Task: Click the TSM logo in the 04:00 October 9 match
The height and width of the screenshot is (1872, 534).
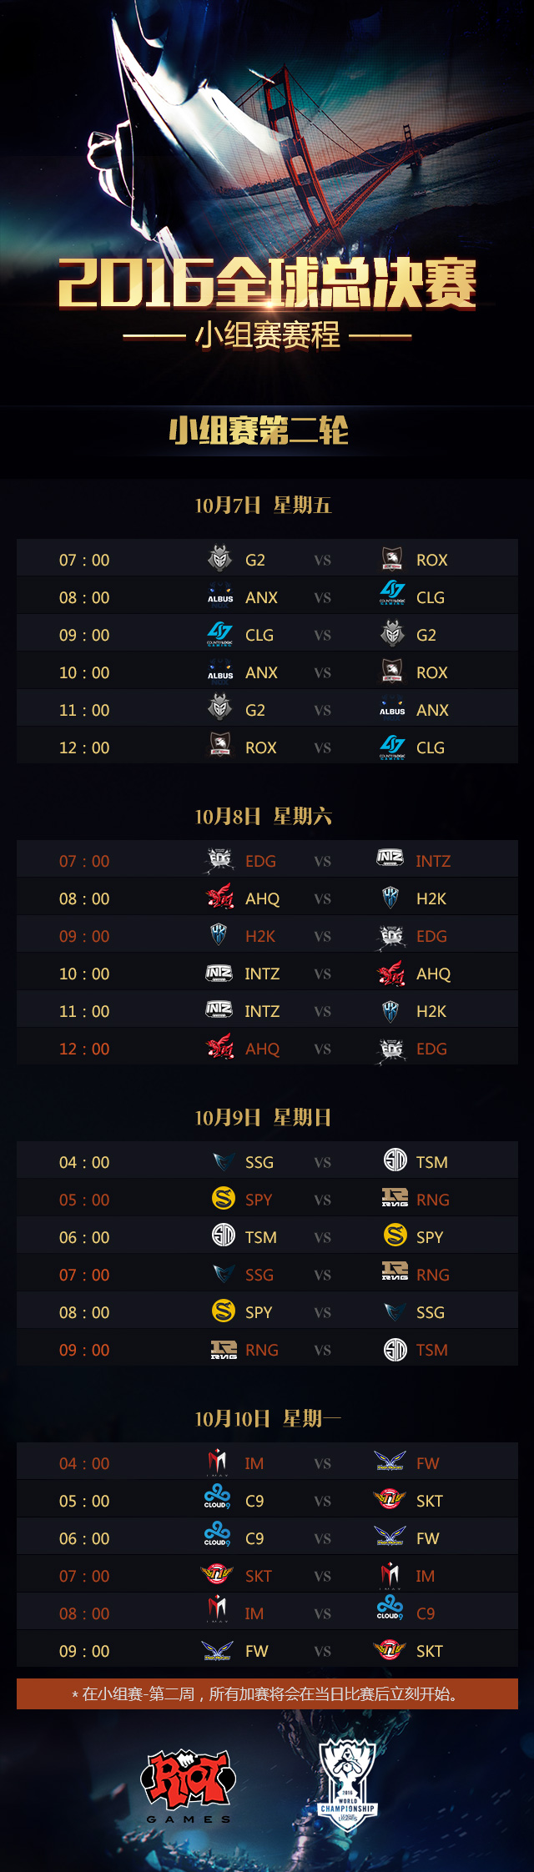Action: 395,1160
